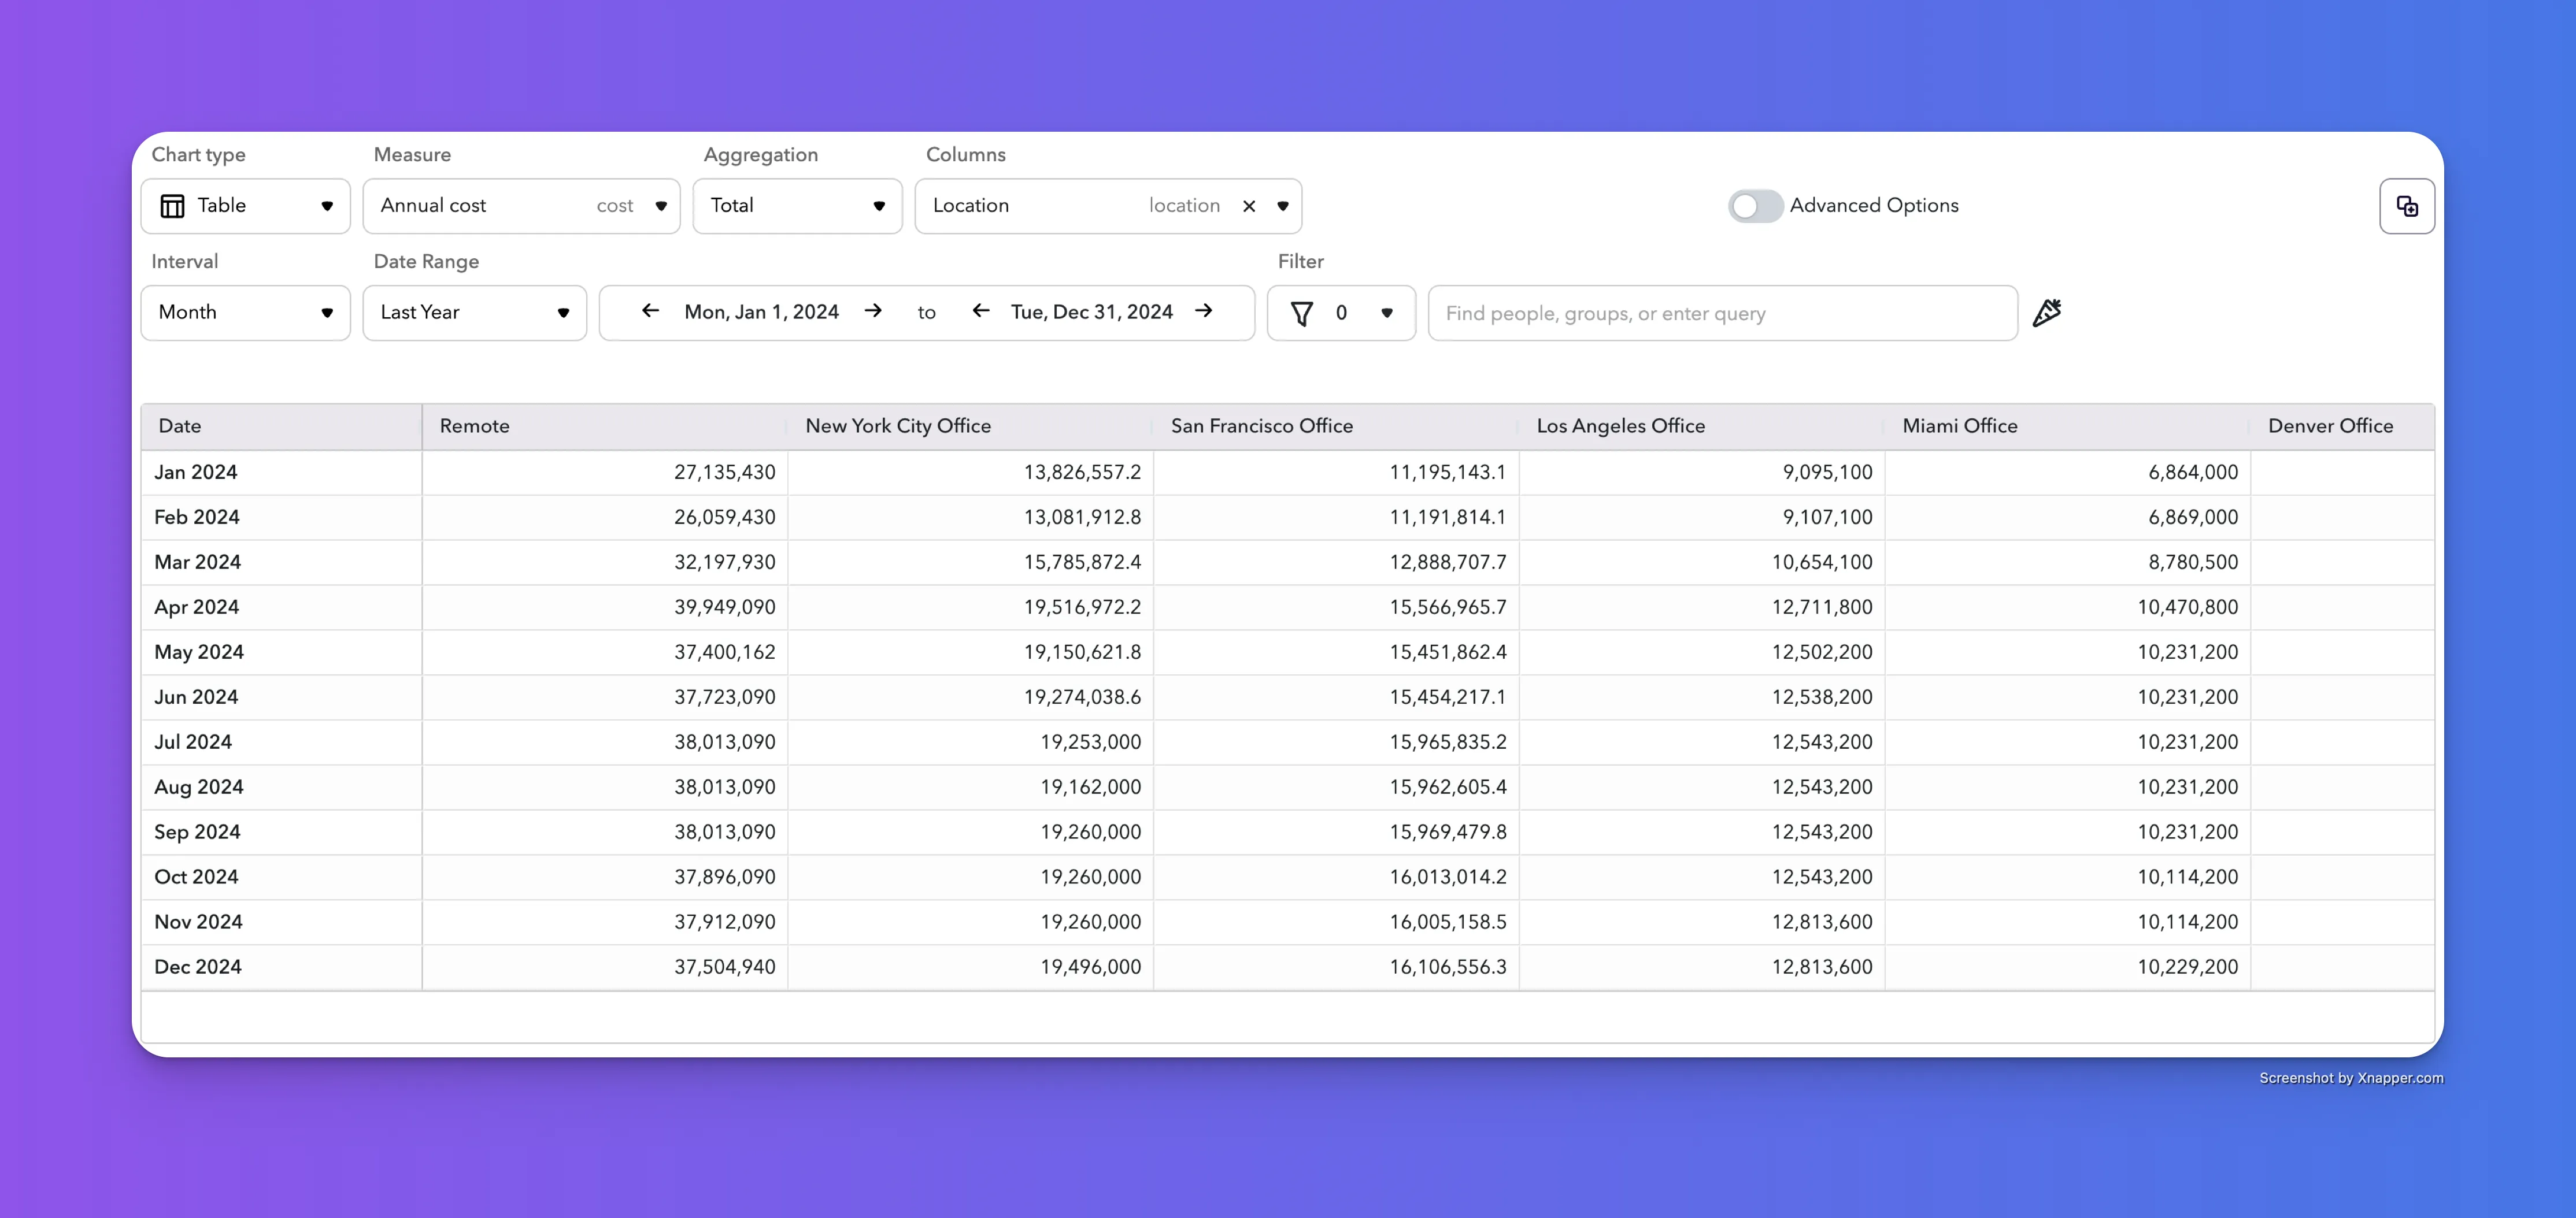The width and height of the screenshot is (2576, 1218).
Task: Expand the Annual cost measure dropdown
Action: 521,206
